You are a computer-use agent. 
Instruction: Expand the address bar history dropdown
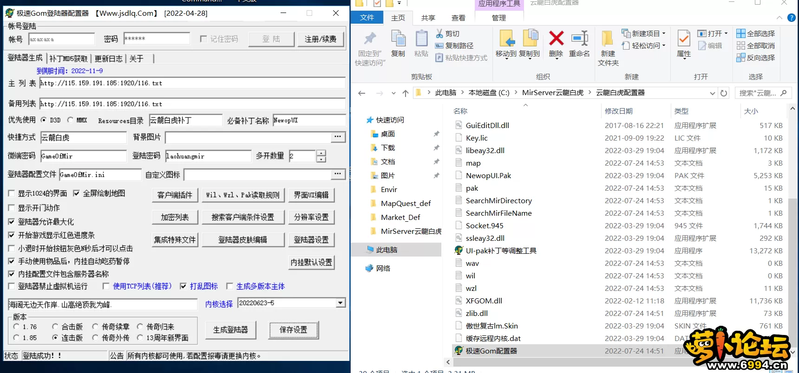click(x=713, y=93)
